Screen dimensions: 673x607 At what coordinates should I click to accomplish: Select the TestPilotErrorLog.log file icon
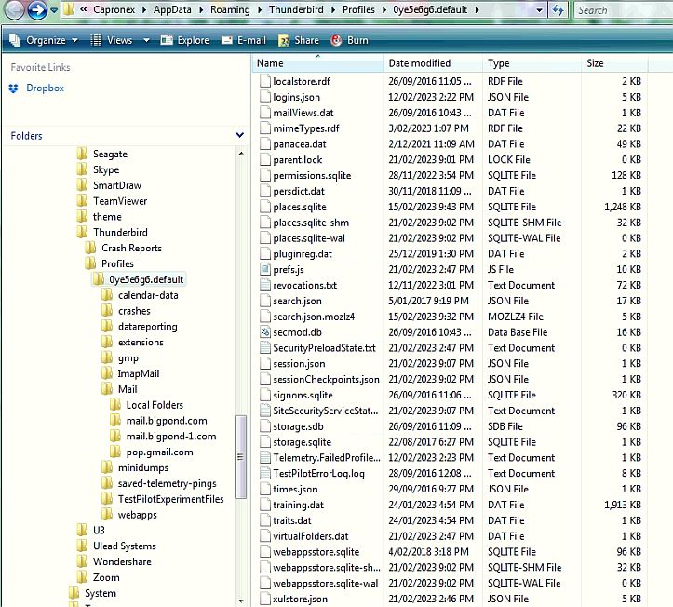265,474
